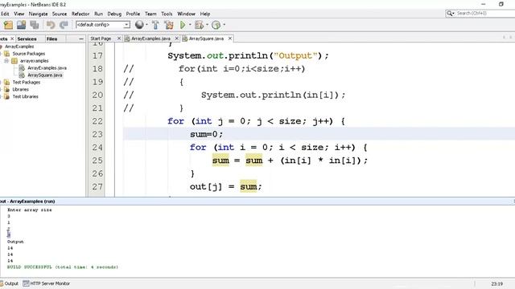Image resolution: width=515 pixels, height=289 pixels.
Task: Run the project with green play icon
Action: point(183,25)
